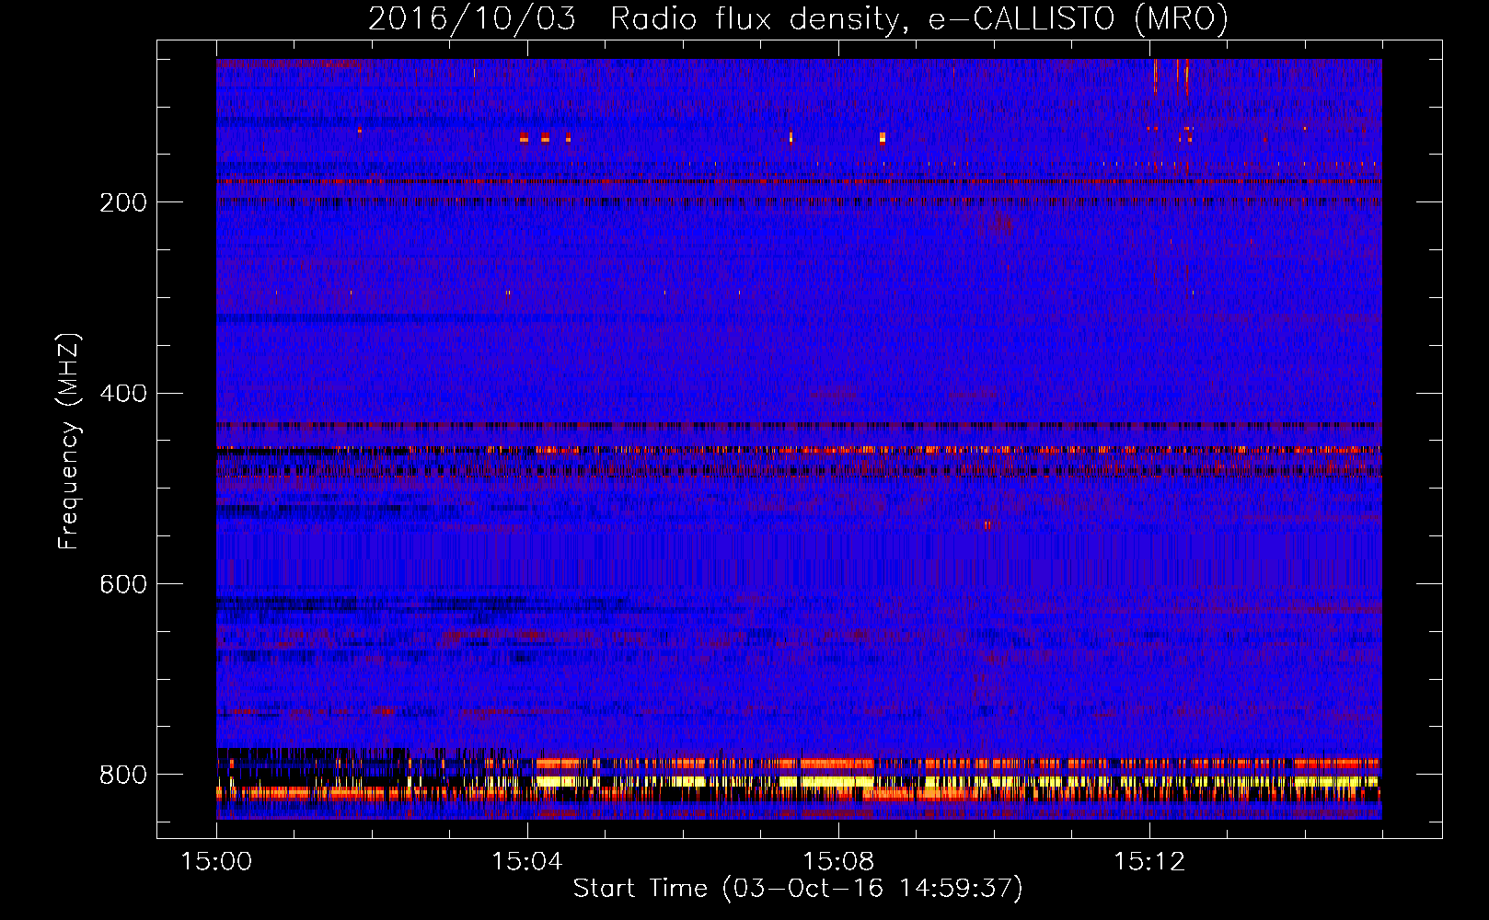Click the 15:08 time tick label
This screenshot has height=920, width=1489.
[x=838, y=861]
